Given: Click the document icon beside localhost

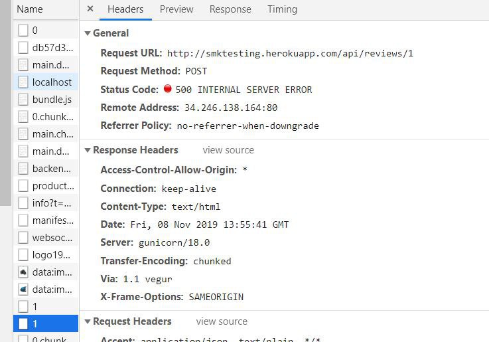Looking at the screenshot, I should (x=23, y=82).
